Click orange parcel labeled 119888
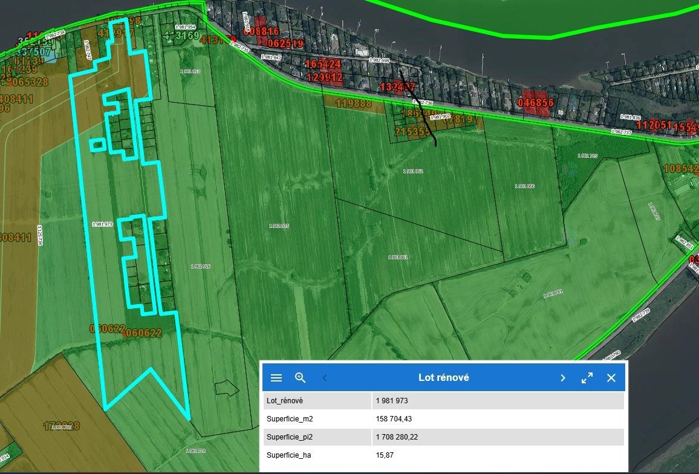 (x=353, y=103)
